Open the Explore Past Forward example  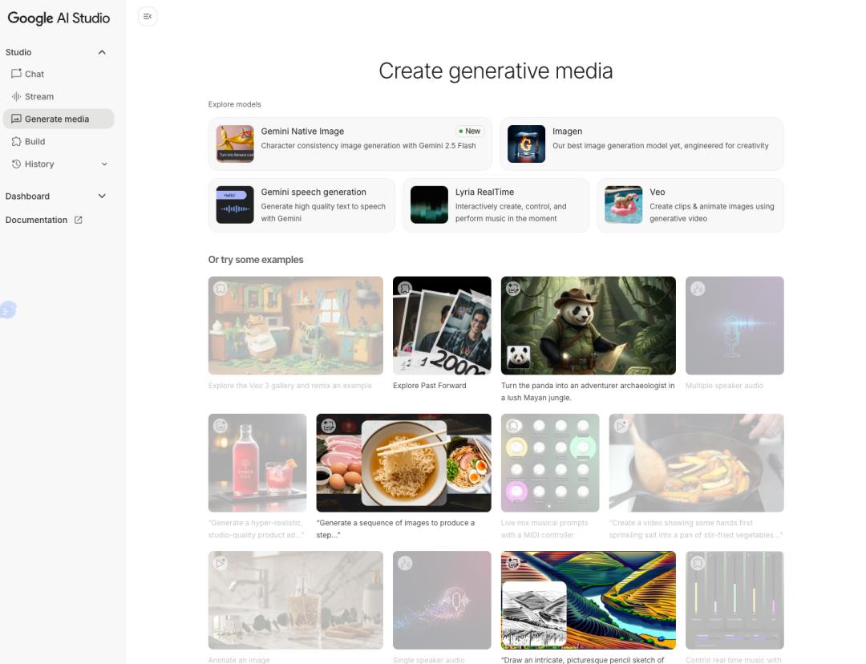pyautogui.click(x=442, y=326)
